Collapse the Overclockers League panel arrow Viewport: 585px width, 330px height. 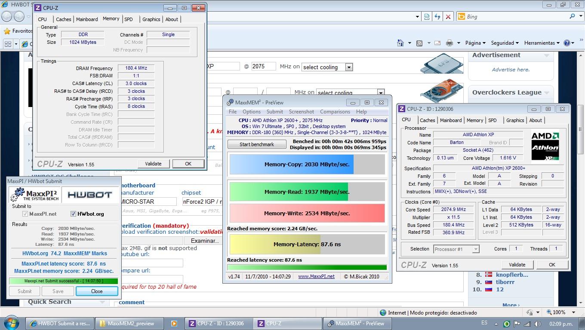click(547, 92)
